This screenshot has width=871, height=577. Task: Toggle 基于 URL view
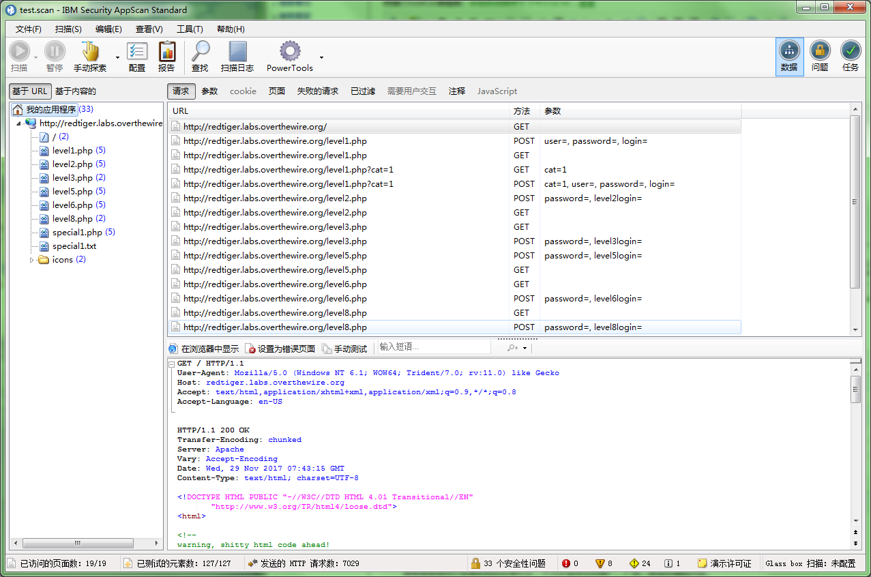point(30,91)
